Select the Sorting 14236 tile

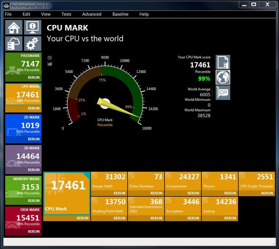220,206
